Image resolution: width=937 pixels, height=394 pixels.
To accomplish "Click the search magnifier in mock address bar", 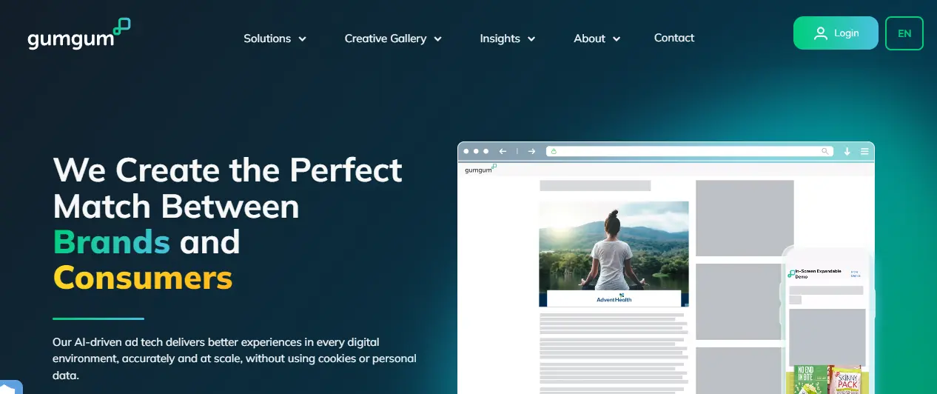I will tap(825, 151).
